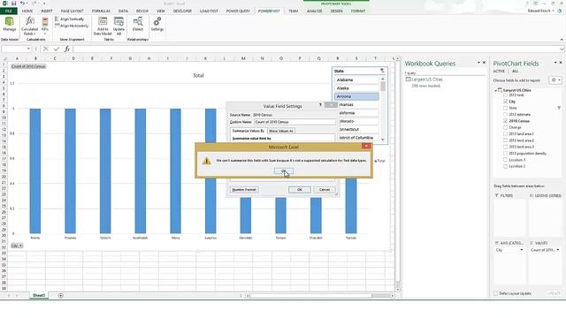Screen dimensions: 566x318
Task: Save the workbook from the quick access toolbar
Action: 14,4
